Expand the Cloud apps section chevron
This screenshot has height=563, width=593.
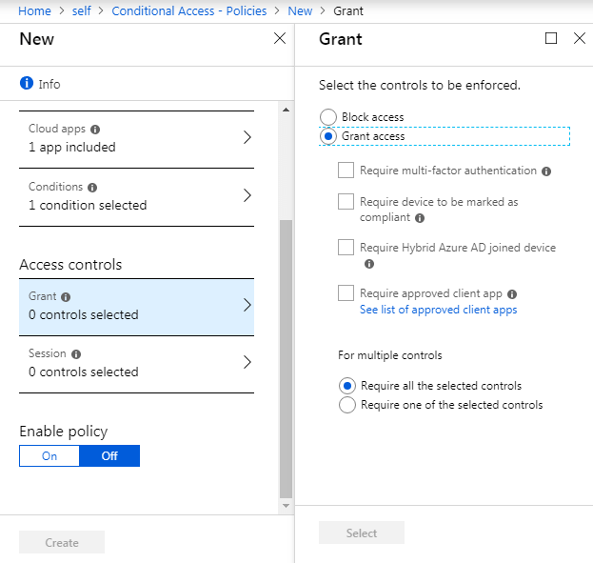(x=247, y=137)
